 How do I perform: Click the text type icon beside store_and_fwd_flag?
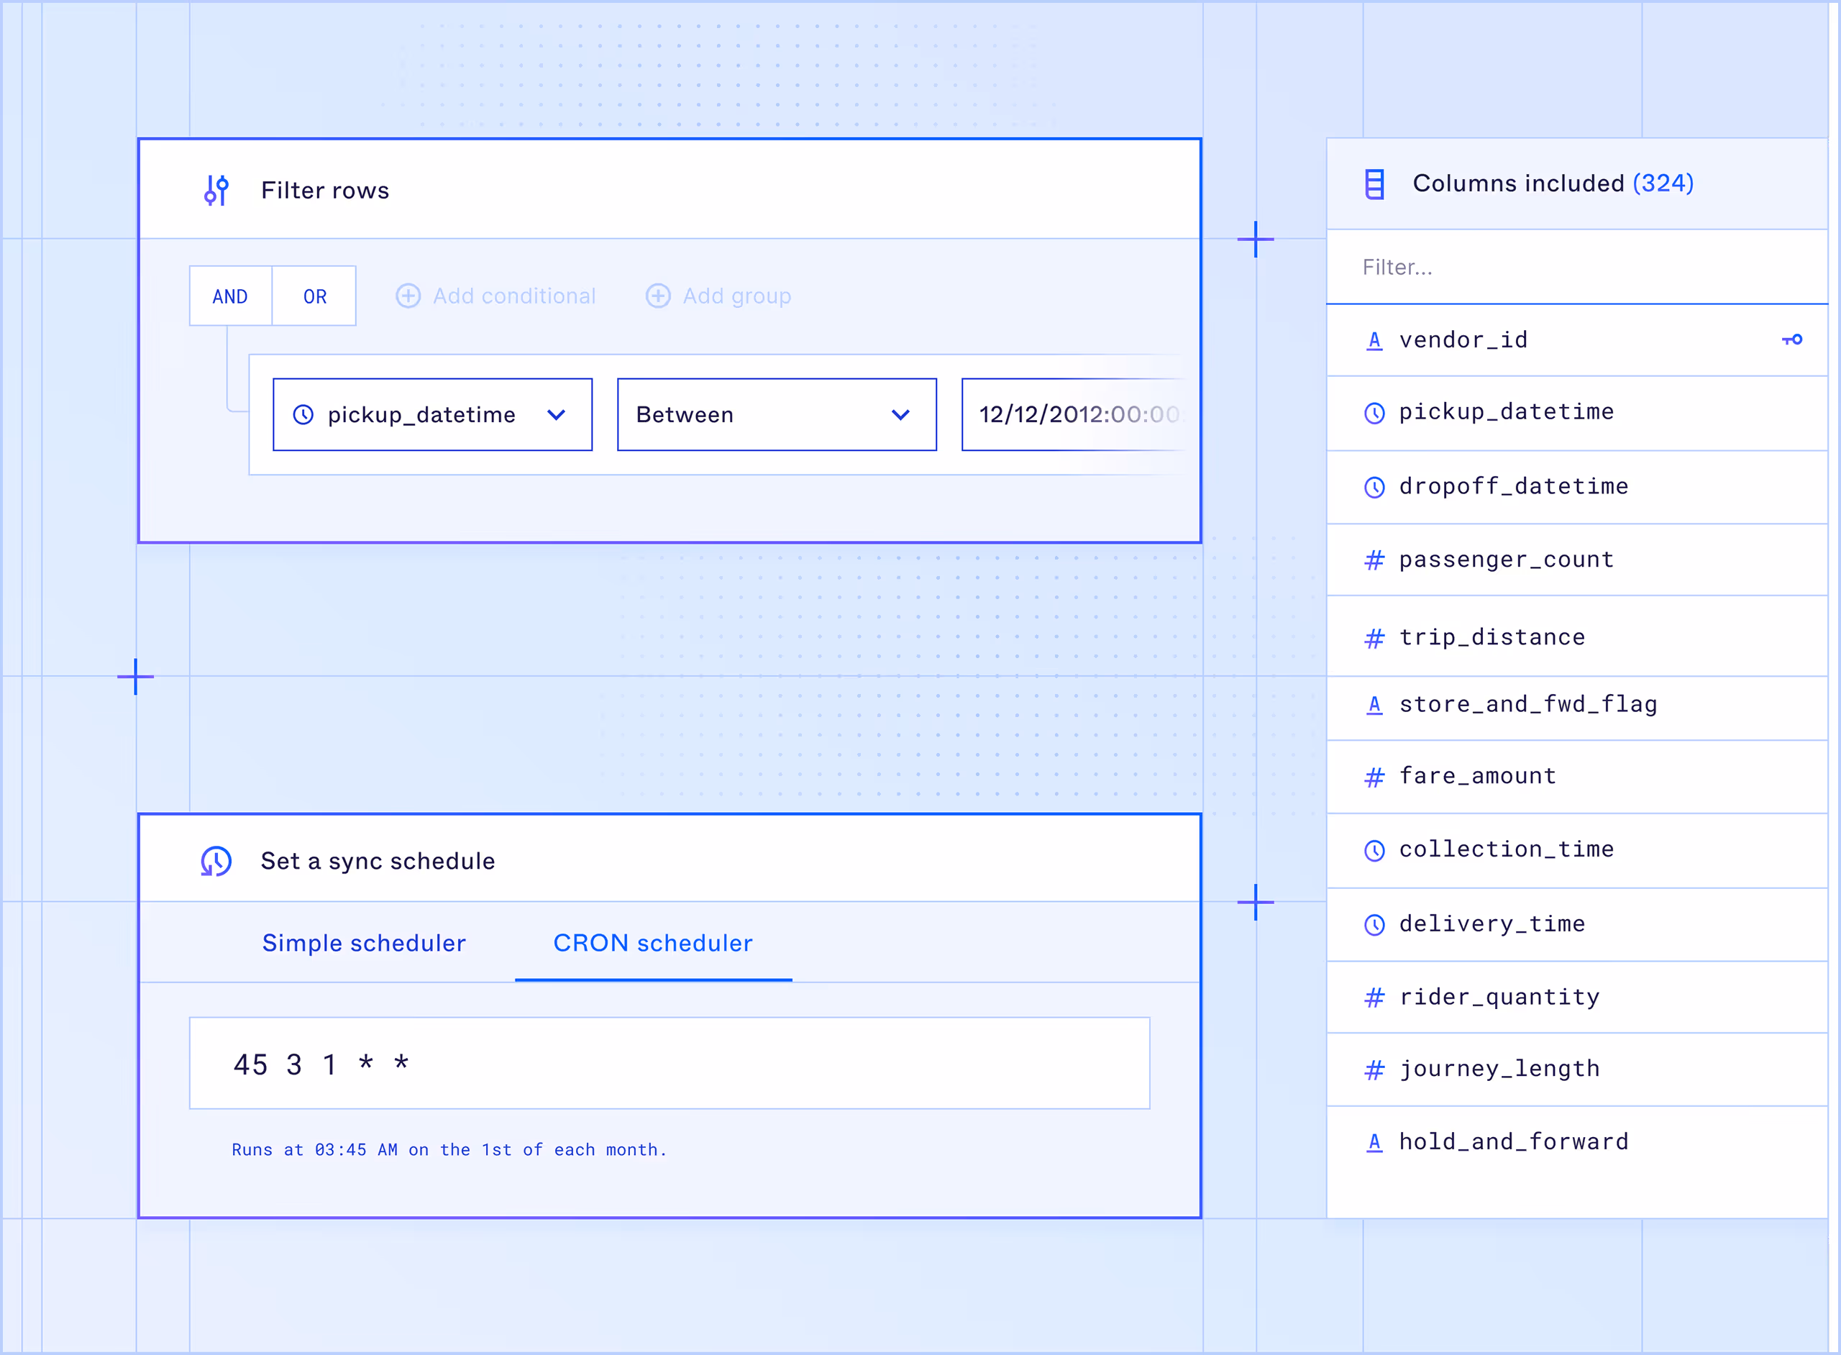tap(1374, 705)
